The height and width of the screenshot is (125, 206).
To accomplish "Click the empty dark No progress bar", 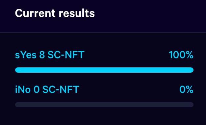I will click(104, 105).
